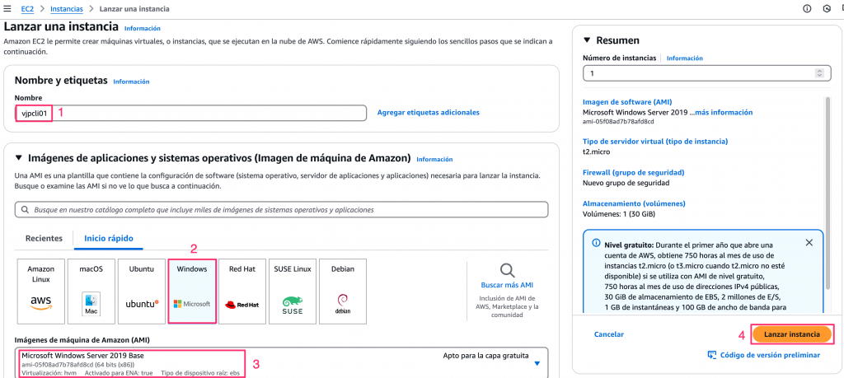This screenshot has width=844, height=378.
Task: Open the AMI selection dropdown
Action: pyautogui.click(x=537, y=363)
